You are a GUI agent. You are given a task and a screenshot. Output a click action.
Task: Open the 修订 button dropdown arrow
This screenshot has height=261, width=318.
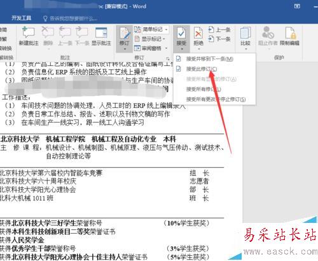125,49
